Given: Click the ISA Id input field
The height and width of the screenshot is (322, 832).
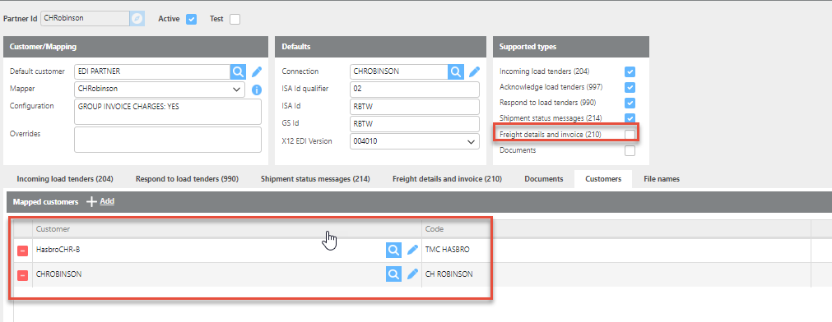Looking at the screenshot, I should pos(415,107).
